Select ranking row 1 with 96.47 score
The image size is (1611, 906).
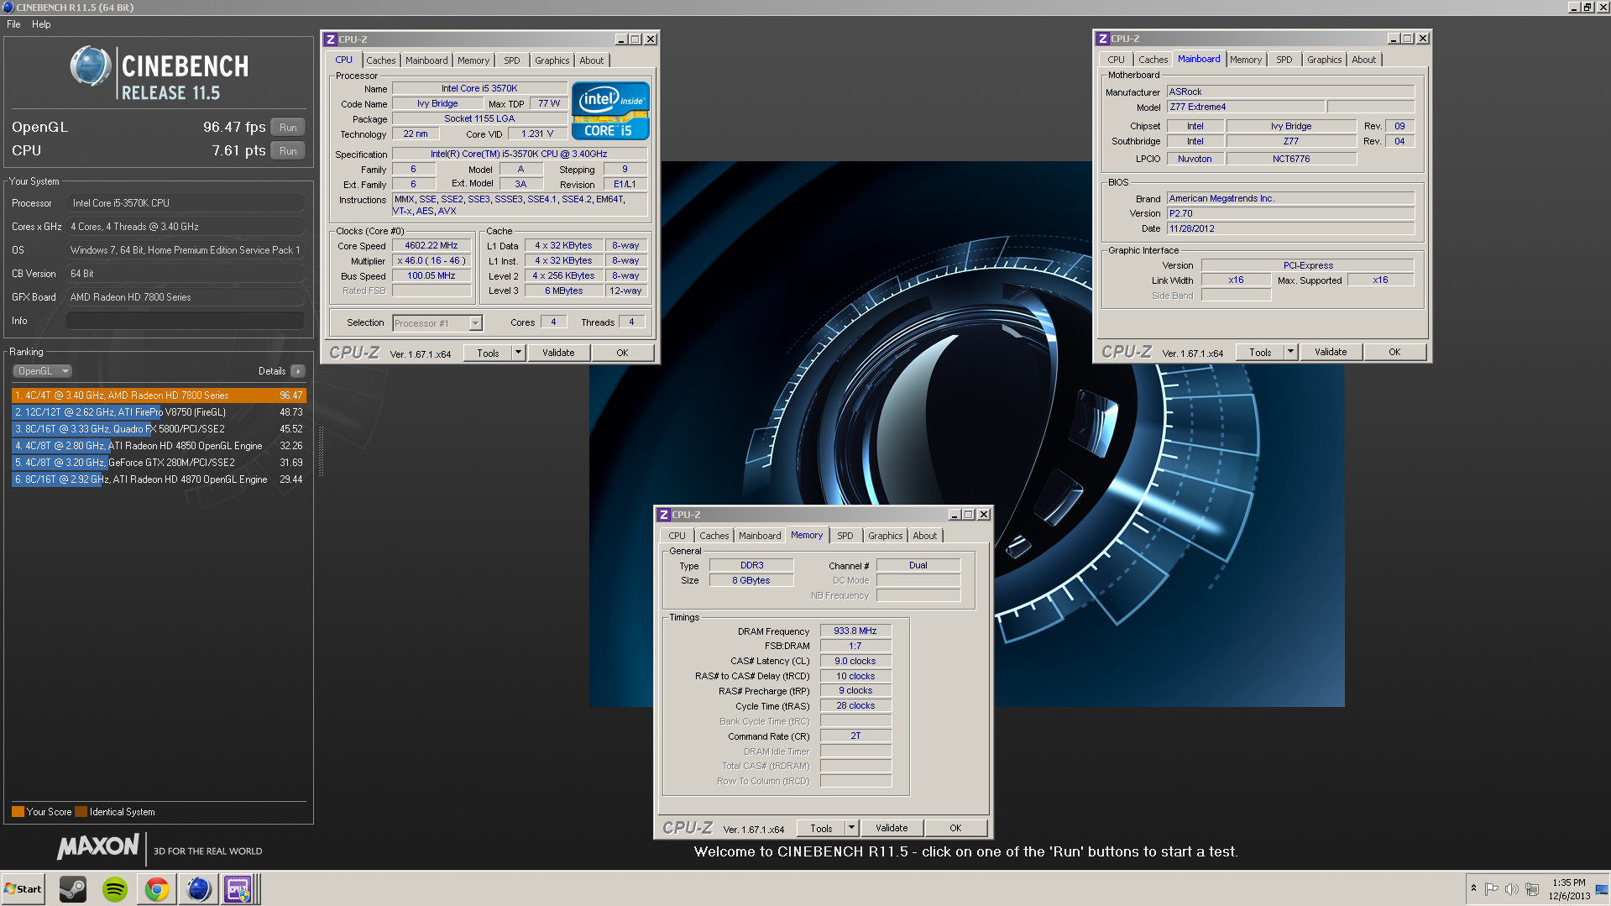[x=159, y=395]
